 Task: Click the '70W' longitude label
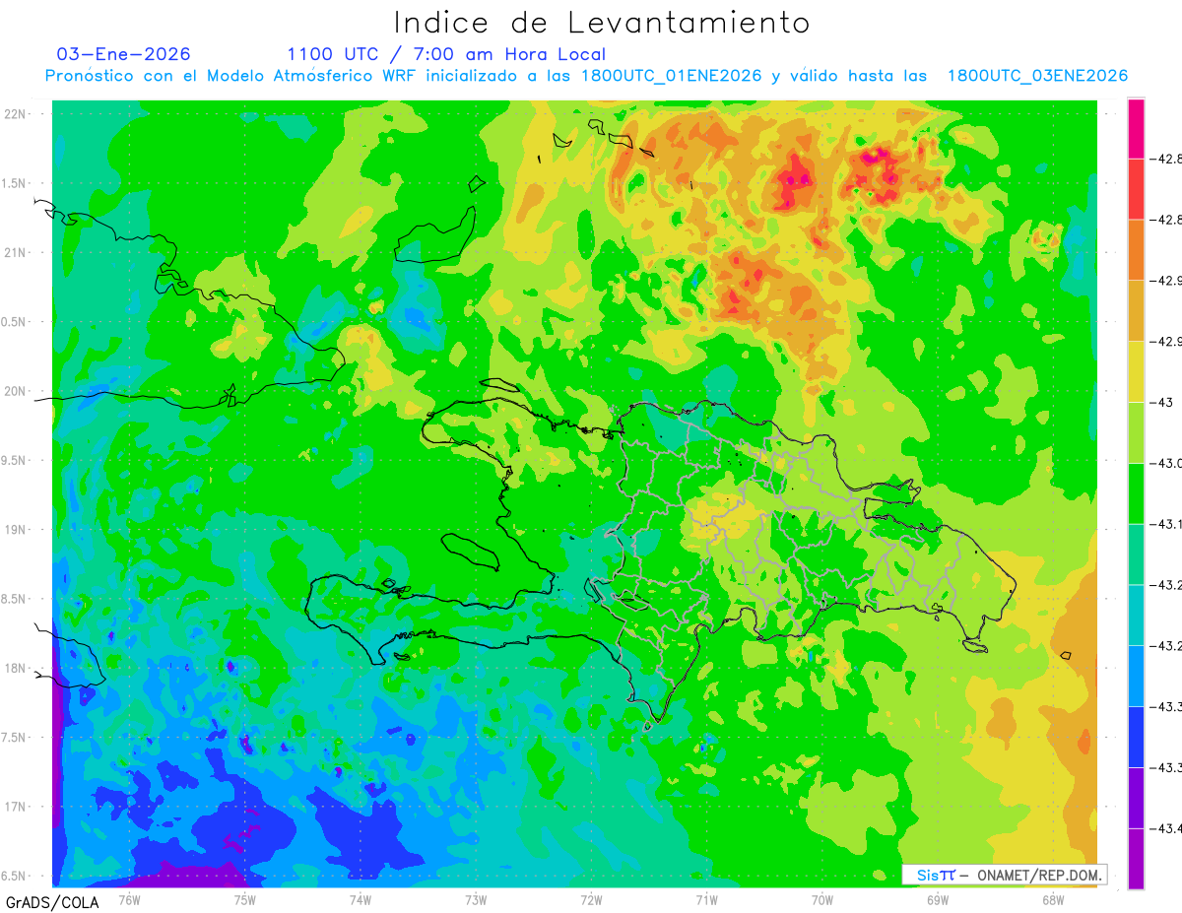tap(821, 899)
